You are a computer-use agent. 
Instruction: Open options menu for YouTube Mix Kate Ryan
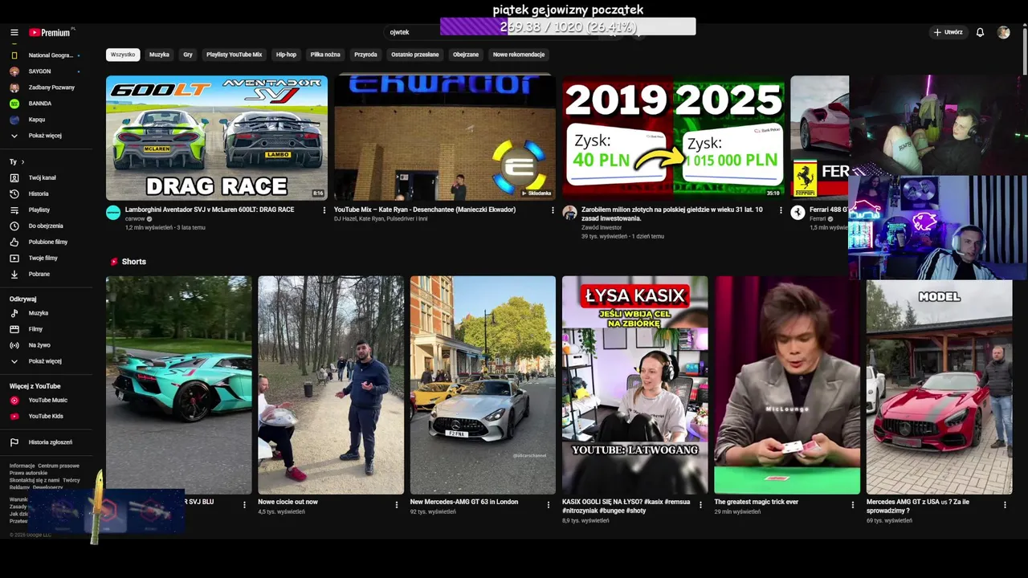tap(553, 210)
